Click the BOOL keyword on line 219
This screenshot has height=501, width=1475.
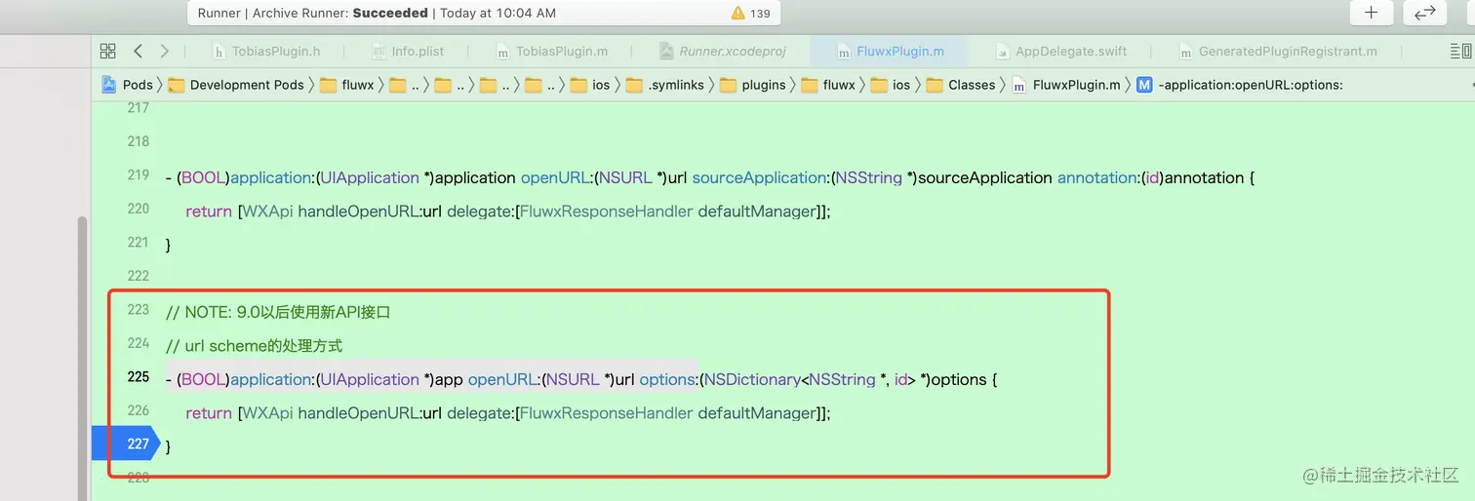[203, 177]
